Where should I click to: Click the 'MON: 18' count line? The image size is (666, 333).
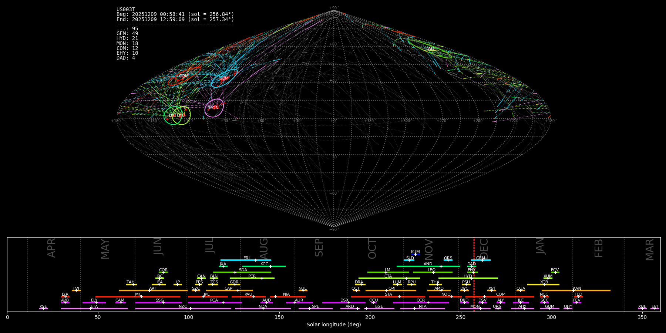[127, 44]
